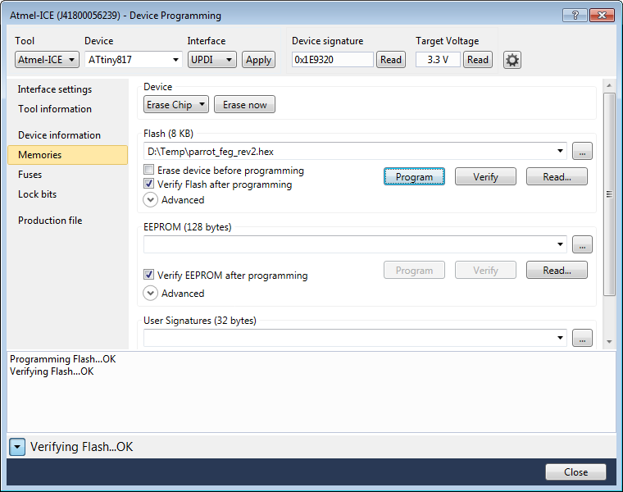Screen dimensions: 623x492
Task: Close the Device Programming window
Action: [x=602, y=16]
